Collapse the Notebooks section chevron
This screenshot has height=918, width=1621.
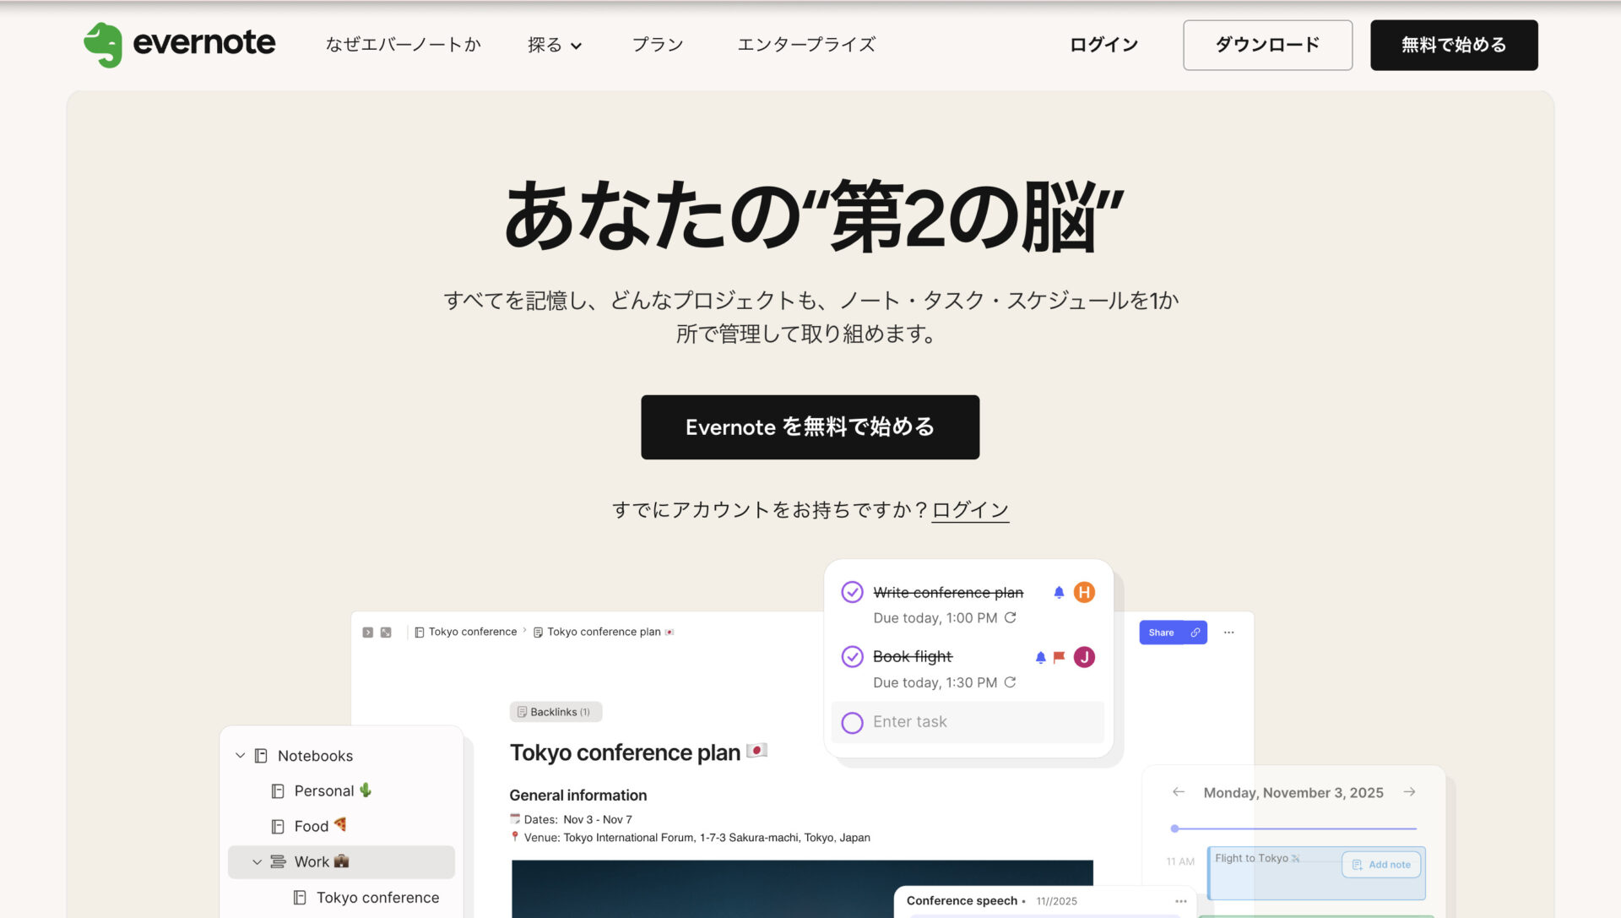click(x=240, y=755)
